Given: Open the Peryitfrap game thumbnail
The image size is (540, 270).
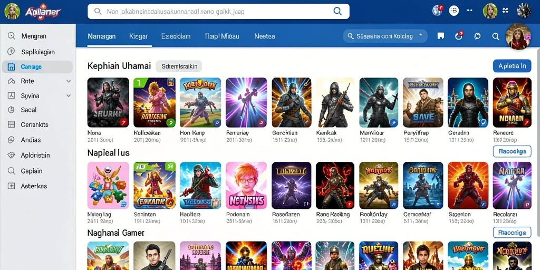Looking at the screenshot, I should pyautogui.click(x=423, y=103).
